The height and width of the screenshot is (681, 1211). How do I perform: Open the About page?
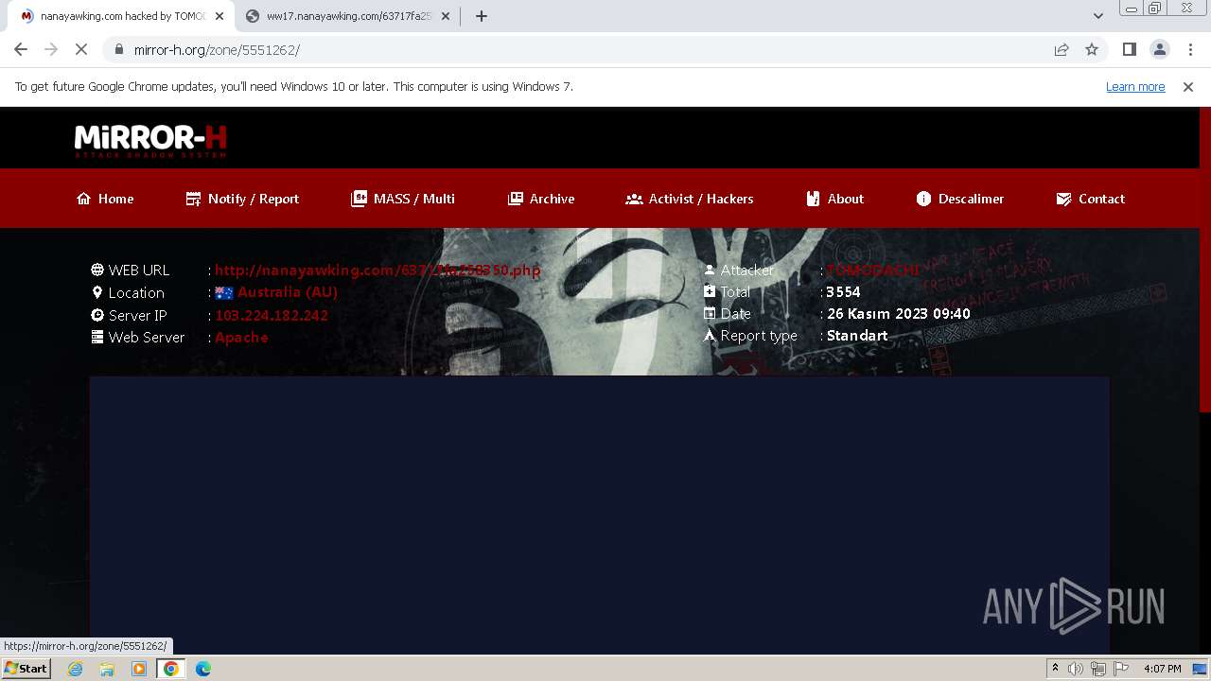[x=834, y=199]
